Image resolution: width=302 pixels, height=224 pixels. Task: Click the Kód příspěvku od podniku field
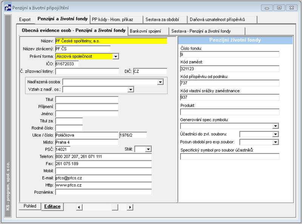[x=230, y=83]
